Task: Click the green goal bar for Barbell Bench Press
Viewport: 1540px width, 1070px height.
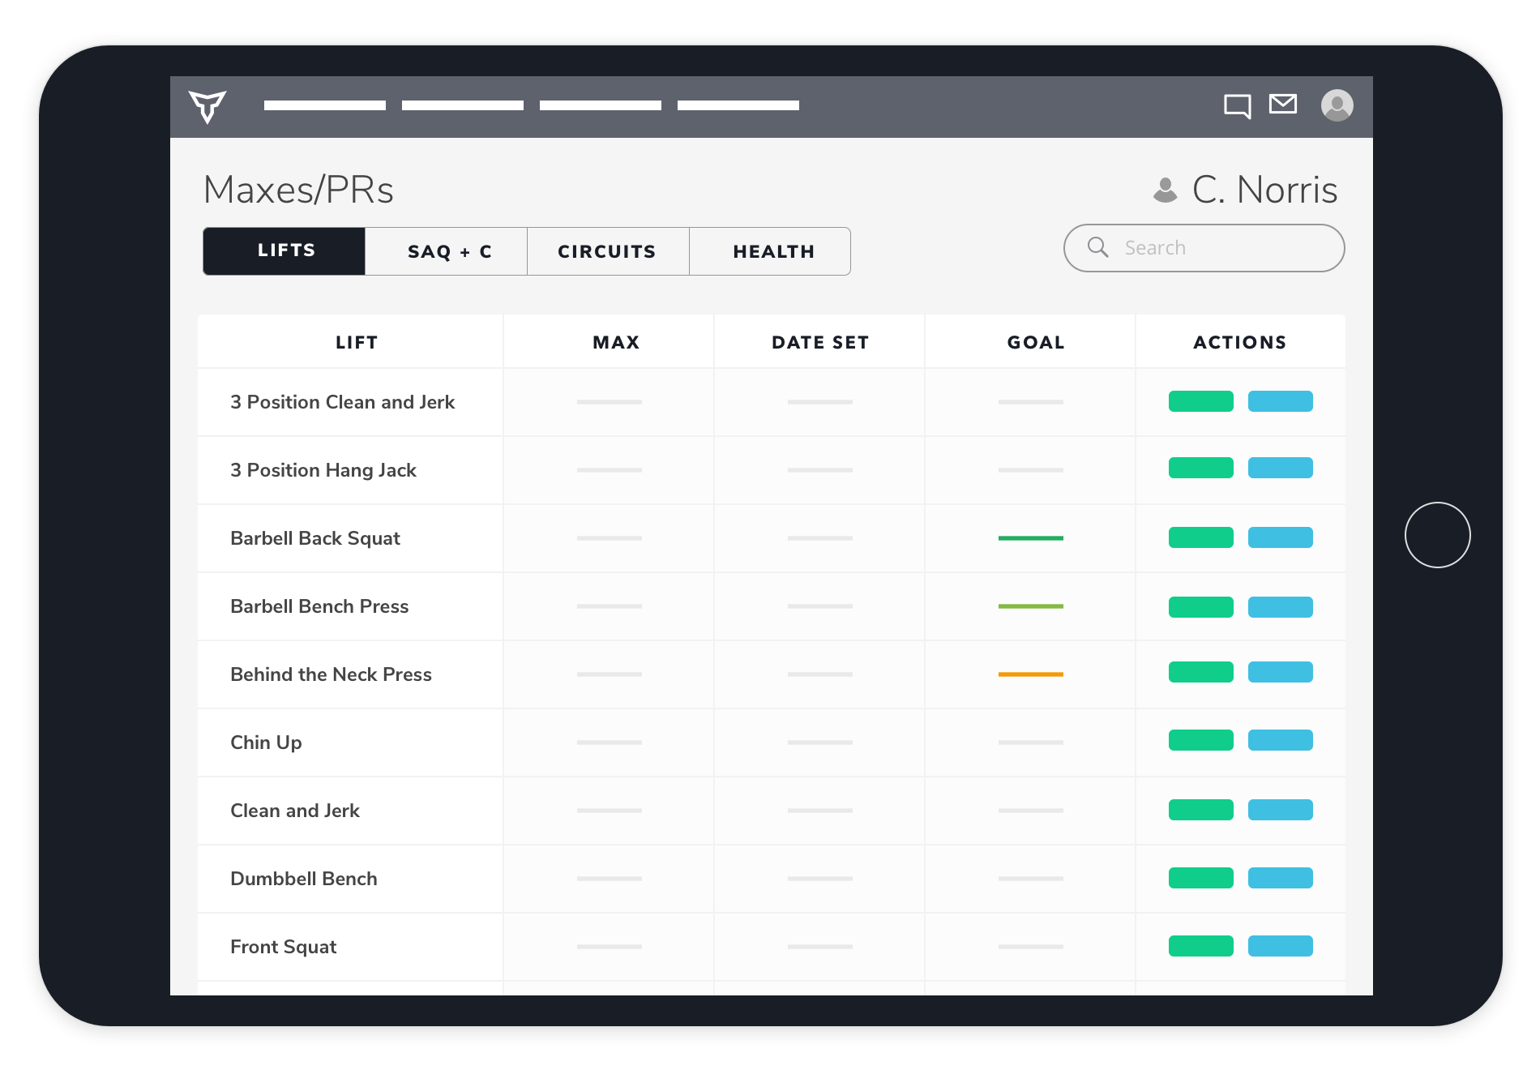Action: (x=1030, y=606)
